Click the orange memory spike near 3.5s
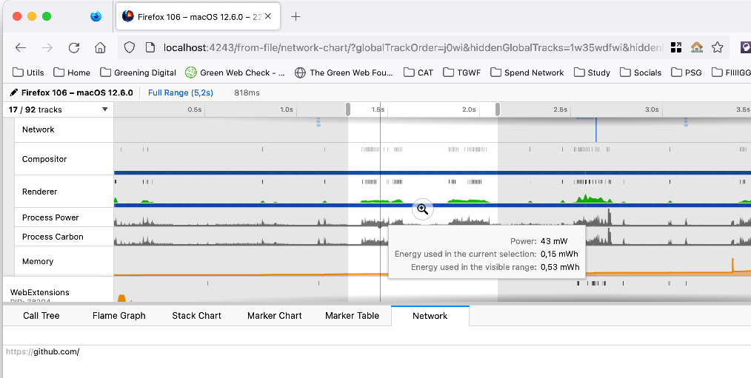 tap(732, 266)
